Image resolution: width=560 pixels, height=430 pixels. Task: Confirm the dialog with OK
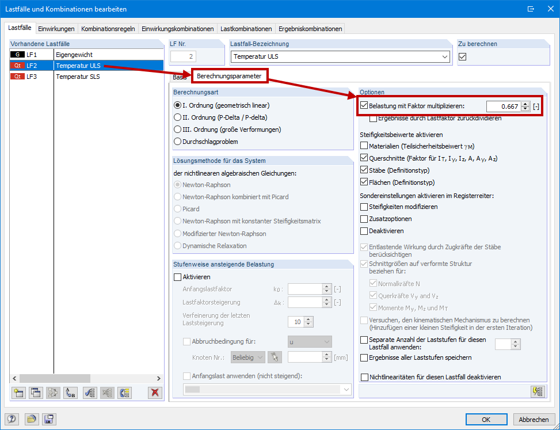click(x=486, y=419)
